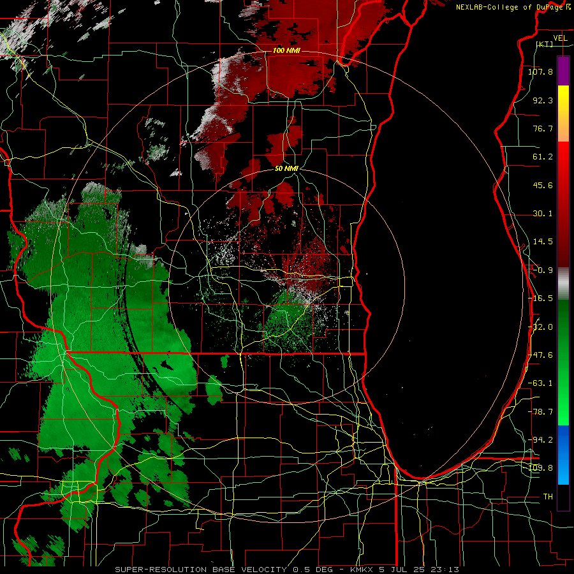This screenshot has width=574, height=574.
Task: Click the -47.6 value on velocity scale
Action: click(540, 355)
